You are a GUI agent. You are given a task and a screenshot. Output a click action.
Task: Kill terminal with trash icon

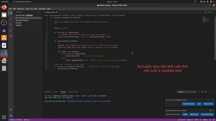tap(206, 92)
